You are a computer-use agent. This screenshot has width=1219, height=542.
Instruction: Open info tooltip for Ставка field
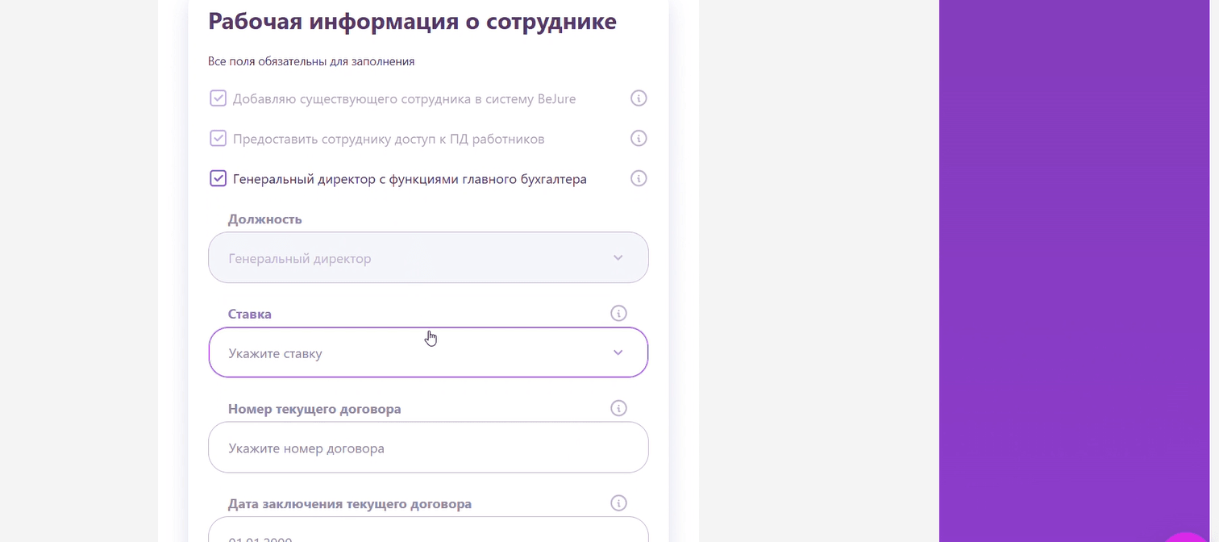click(618, 313)
